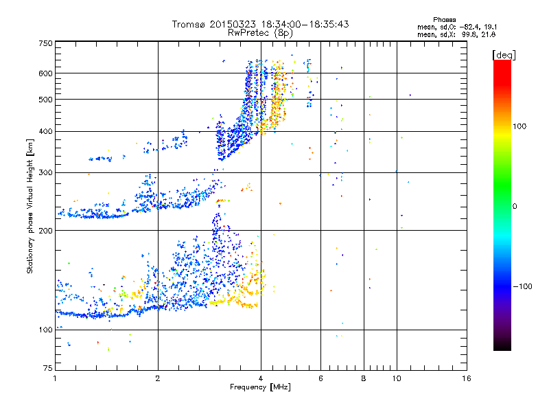Click the '400' height axis tick label
Screen dimensions: 549x412
[x=45, y=132]
